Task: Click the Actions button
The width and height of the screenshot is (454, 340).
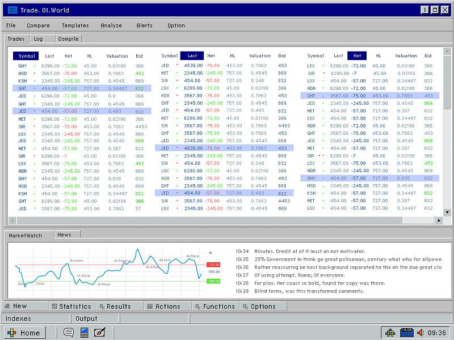Action: click(167, 307)
